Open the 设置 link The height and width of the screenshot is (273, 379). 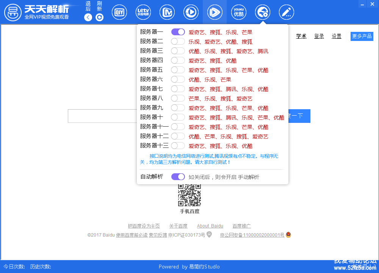pyautogui.click(x=337, y=36)
